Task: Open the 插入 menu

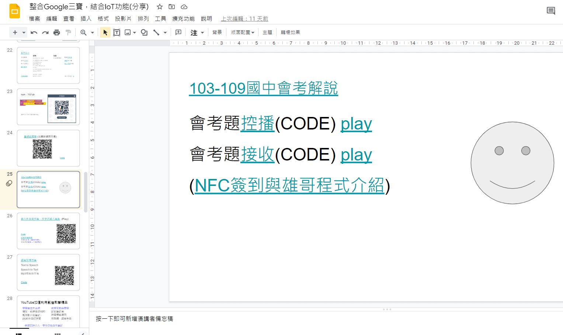Action: 86,18
